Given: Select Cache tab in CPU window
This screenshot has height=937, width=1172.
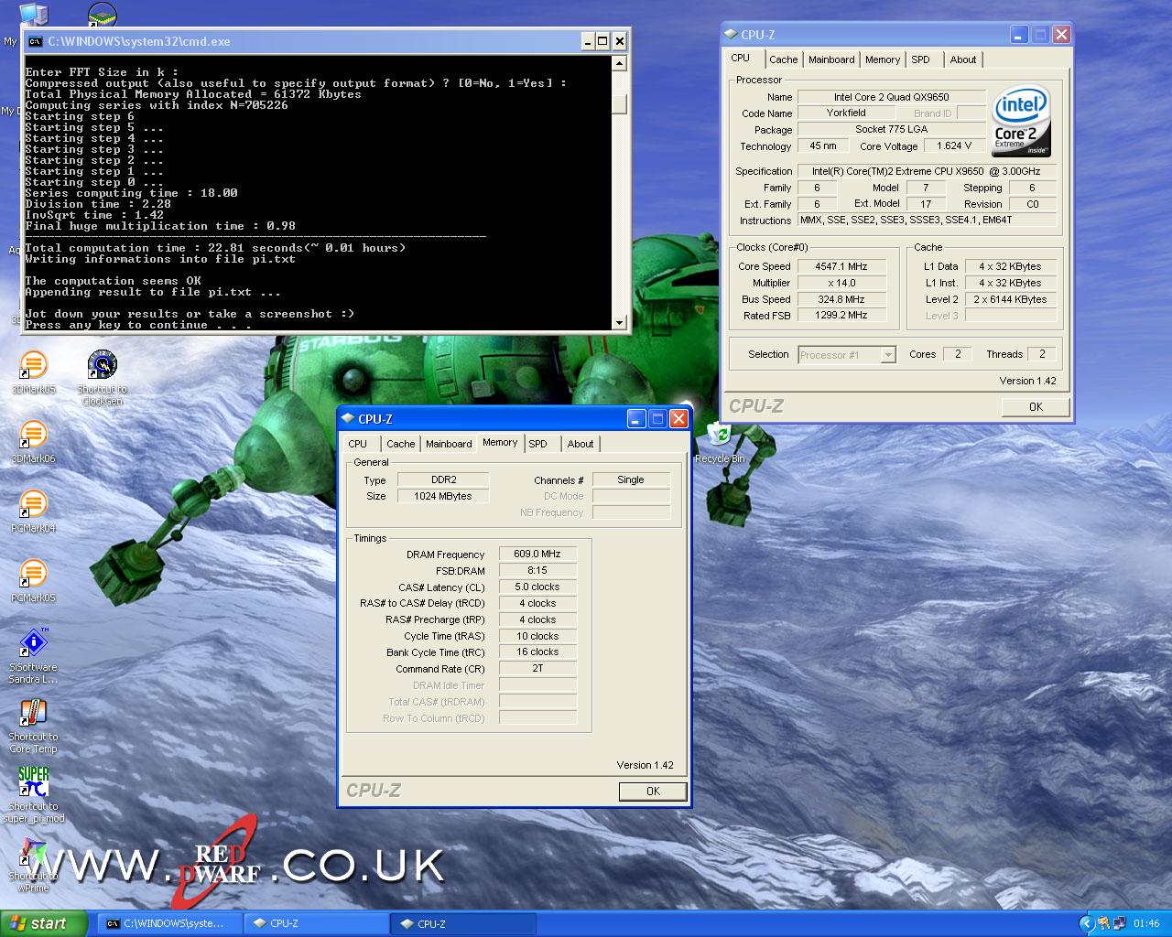Looking at the screenshot, I should pyautogui.click(x=783, y=59).
